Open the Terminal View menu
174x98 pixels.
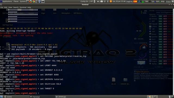10,7
